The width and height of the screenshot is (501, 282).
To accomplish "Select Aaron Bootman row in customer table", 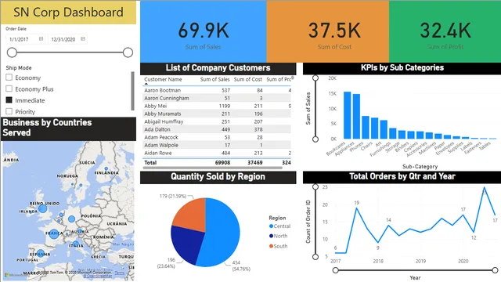I will (218, 90).
